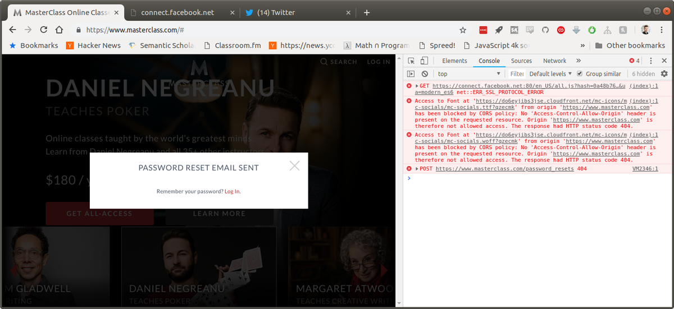This screenshot has height=309, width=674.
Task: Click the Daniel Negreanu class thumbnail
Action: click(199, 267)
